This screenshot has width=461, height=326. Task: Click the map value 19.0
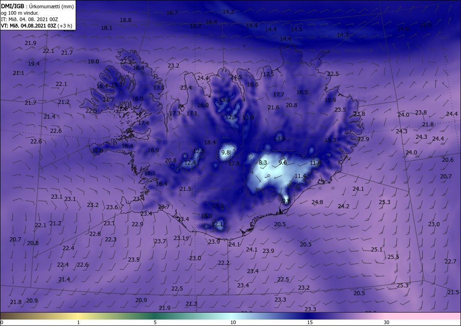(93, 62)
